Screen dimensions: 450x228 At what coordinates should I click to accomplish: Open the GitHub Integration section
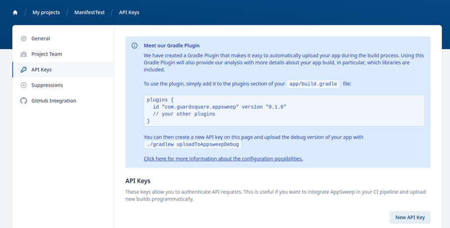[63, 101]
